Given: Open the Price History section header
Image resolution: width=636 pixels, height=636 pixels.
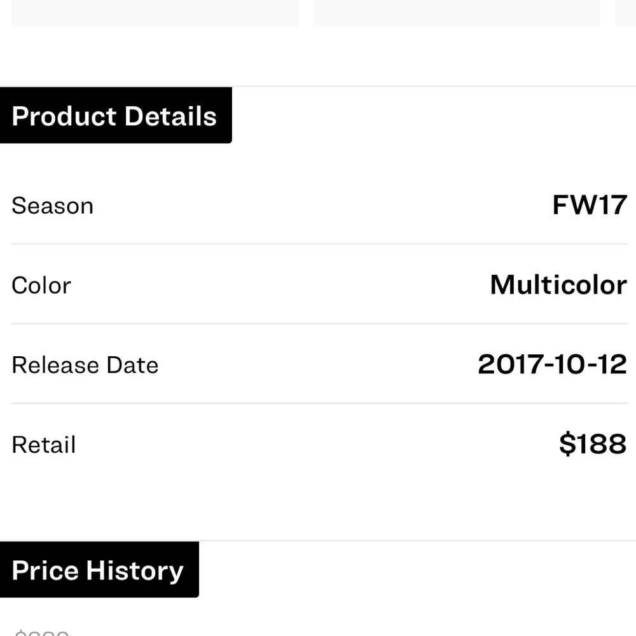Looking at the screenshot, I should pos(99,569).
